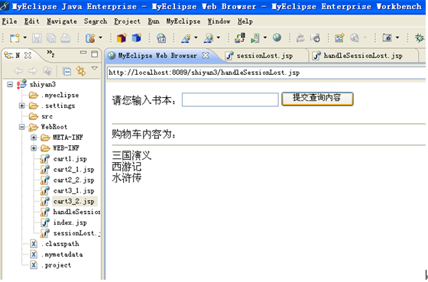The height and width of the screenshot is (282, 428).
Task: Open the New wizard dropdown arrow
Action: tap(24, 37)
